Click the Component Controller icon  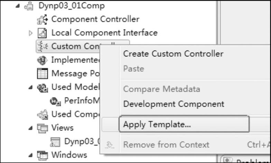point(42,19)
